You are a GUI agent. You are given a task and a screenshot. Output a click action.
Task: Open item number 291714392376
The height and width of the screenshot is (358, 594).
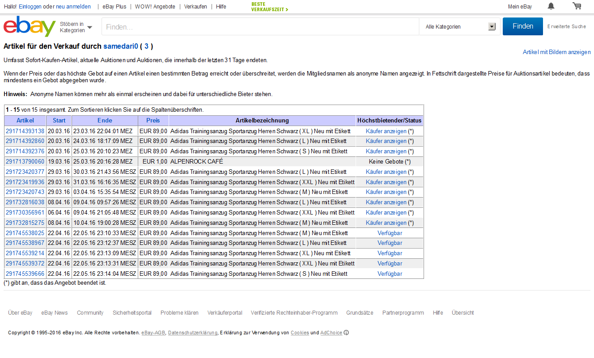[x=25, y=151]
